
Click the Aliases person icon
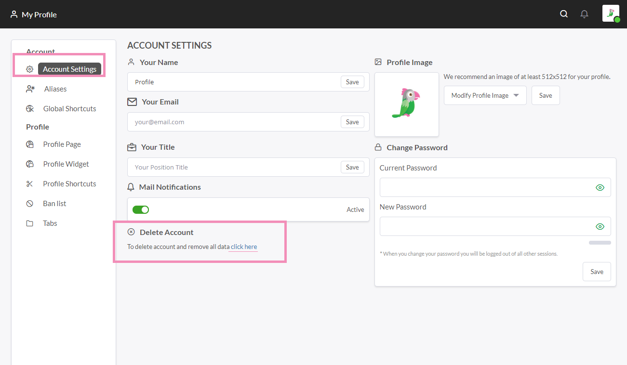pyautogui.click(x=30, y=89)
